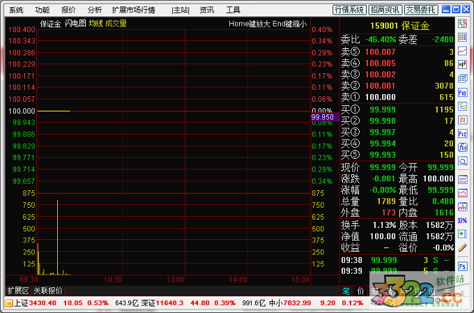This screenshot has width=474, height=313.
Task: Click the 买③ price 99.997
Action: click(x=383, y=132)
